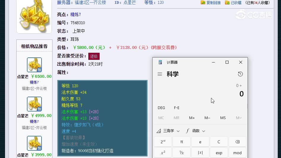Click the x² square key
The image size is (281, 158).
pos(163,153)
